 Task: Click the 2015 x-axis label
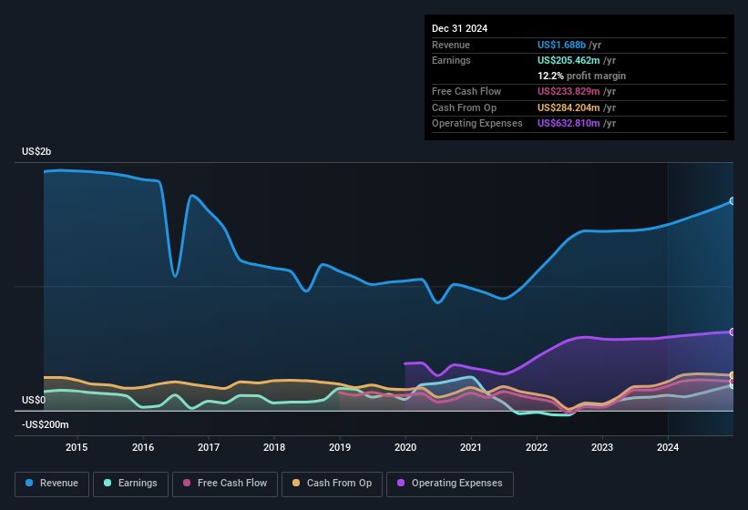tap(77, 447)
